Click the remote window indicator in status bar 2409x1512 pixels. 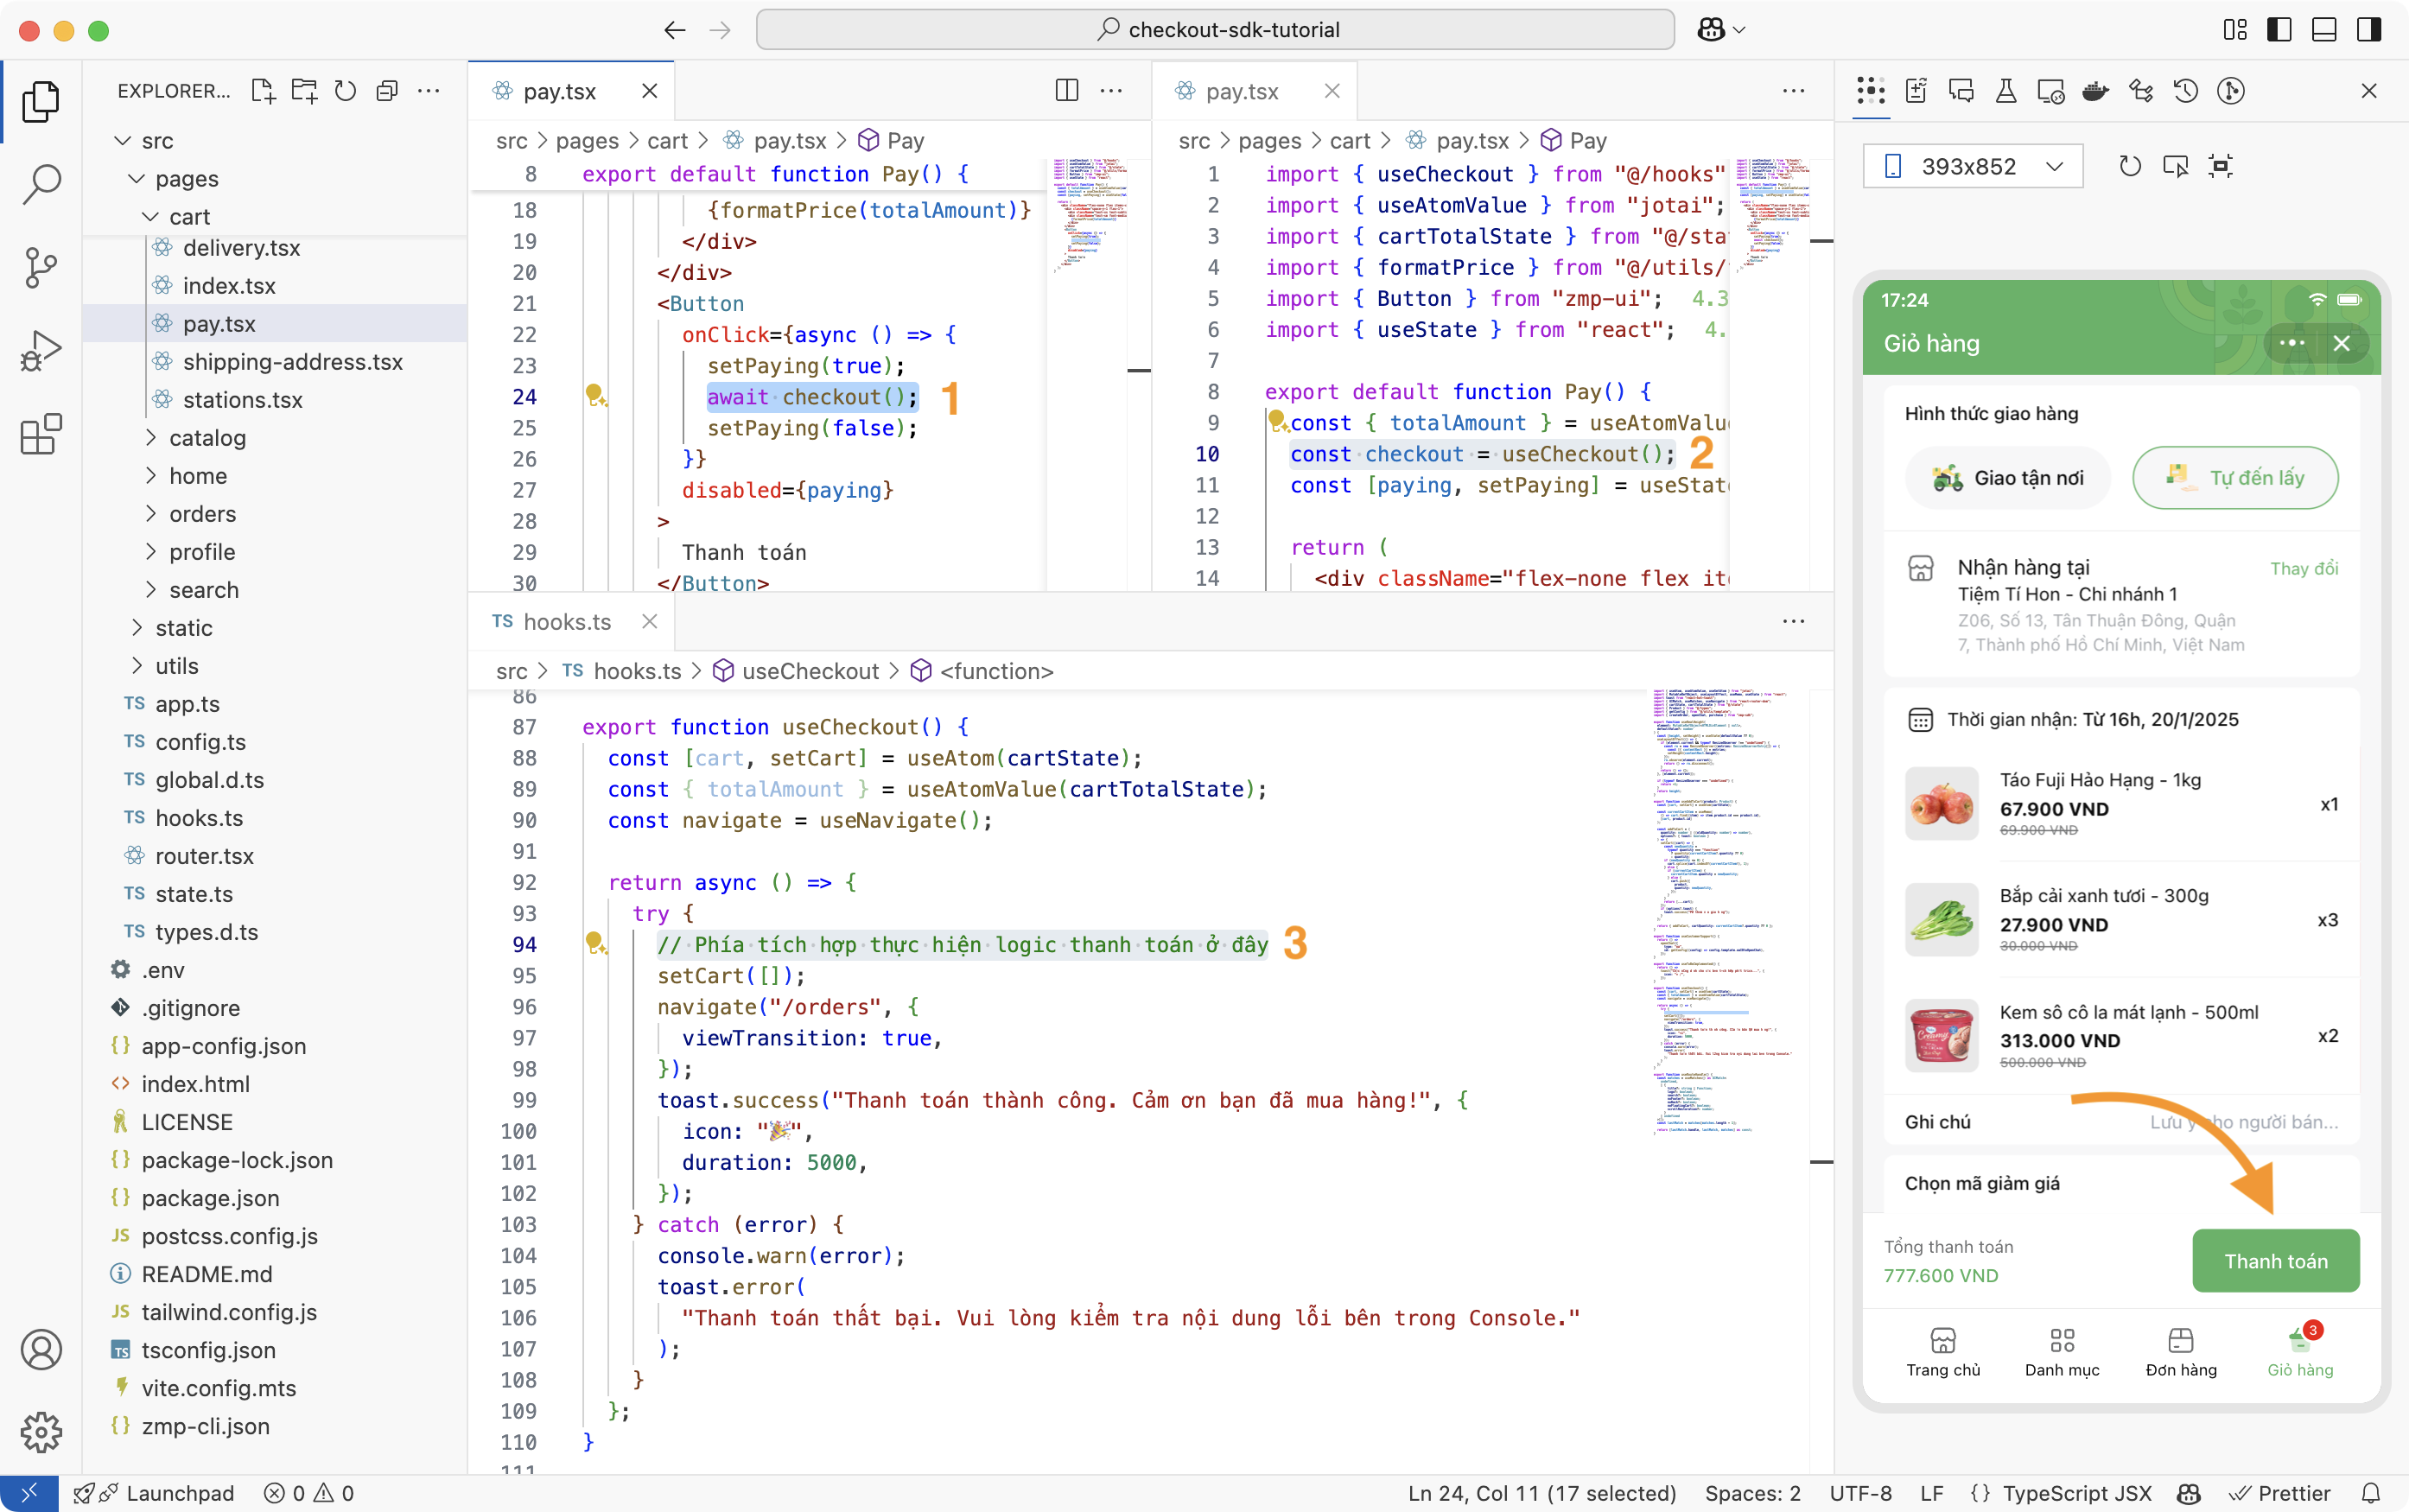29,1493
